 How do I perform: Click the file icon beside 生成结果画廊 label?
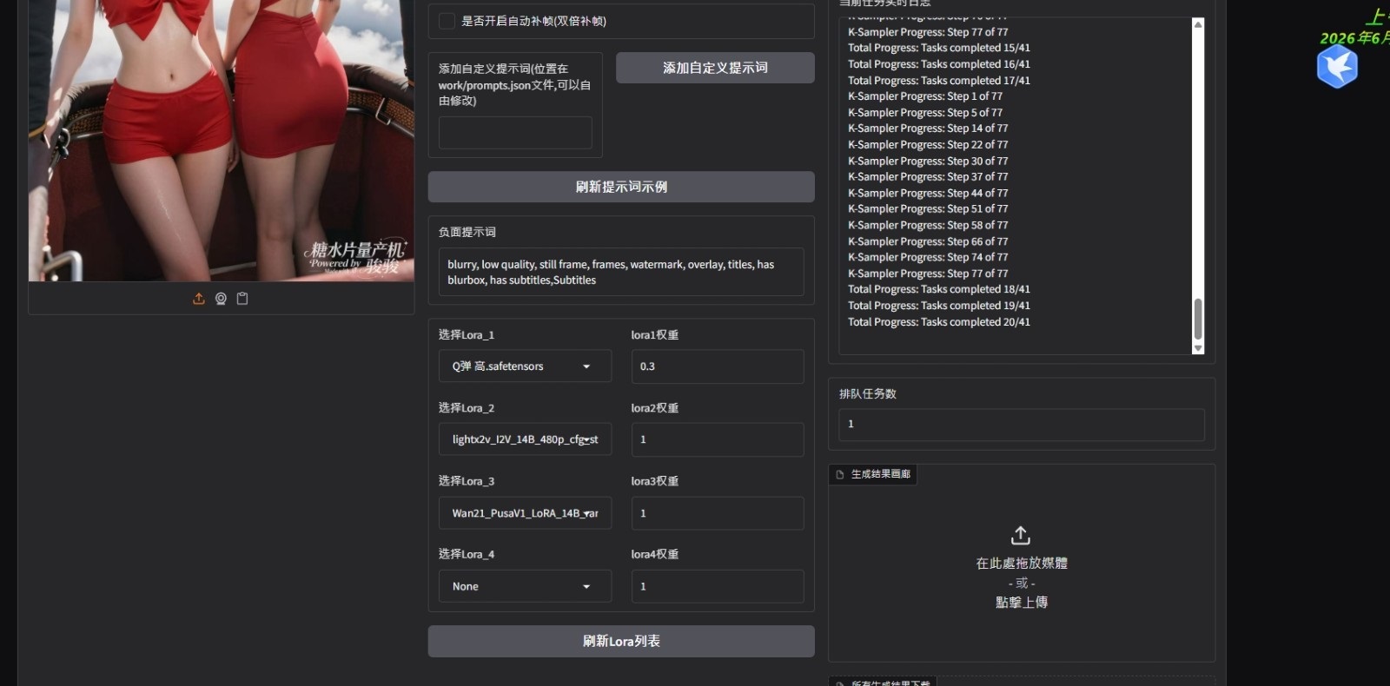pyautogui.click(x=840, y=474)
